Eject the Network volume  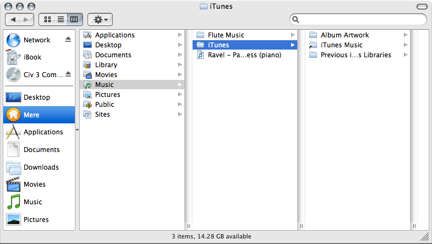point(68,40)
